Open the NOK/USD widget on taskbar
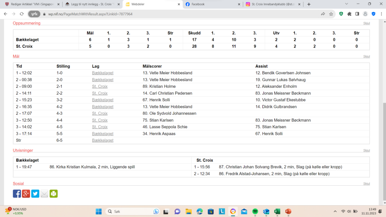386x217 pixels. coord(16,211)
